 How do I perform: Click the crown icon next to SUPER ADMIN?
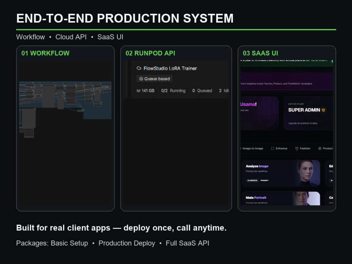(323, 110)
